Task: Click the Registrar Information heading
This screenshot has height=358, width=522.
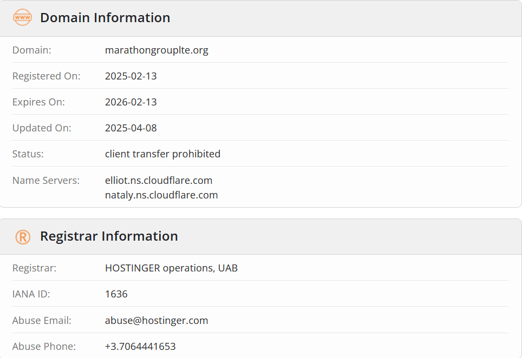Action: pos(109,236)
